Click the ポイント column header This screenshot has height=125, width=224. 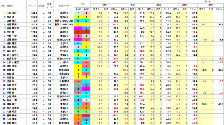(x=32, y=6)
